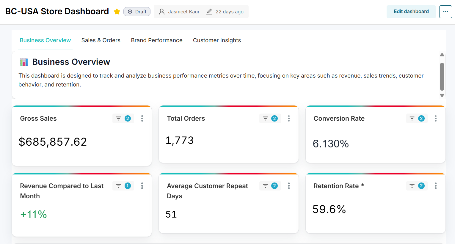
Task: Open the Brand Performance tab
Action: point(157,40)
